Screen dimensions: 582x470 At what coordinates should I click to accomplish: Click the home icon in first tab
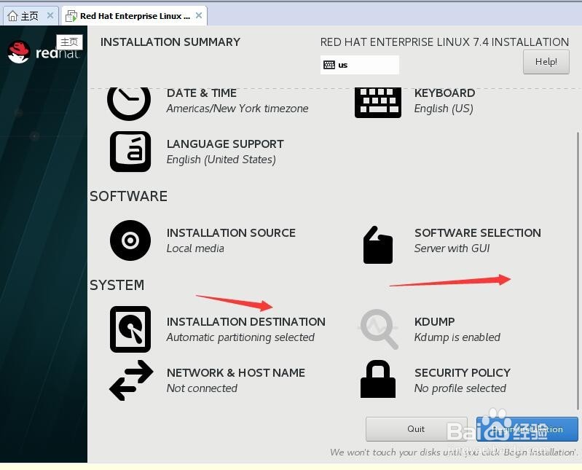click(x=12, y=16)
